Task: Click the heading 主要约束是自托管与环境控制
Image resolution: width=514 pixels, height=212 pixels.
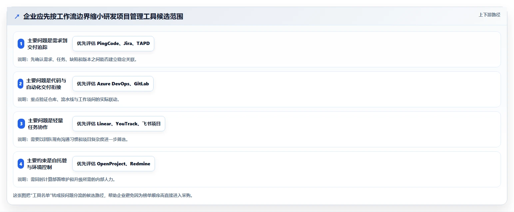Action: click(47, 164)
